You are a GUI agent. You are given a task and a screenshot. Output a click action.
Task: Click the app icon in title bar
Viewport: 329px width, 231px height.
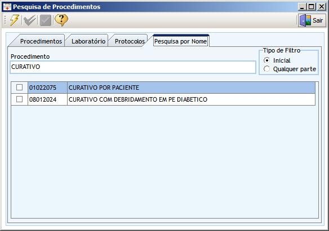(x=7, y=7)
